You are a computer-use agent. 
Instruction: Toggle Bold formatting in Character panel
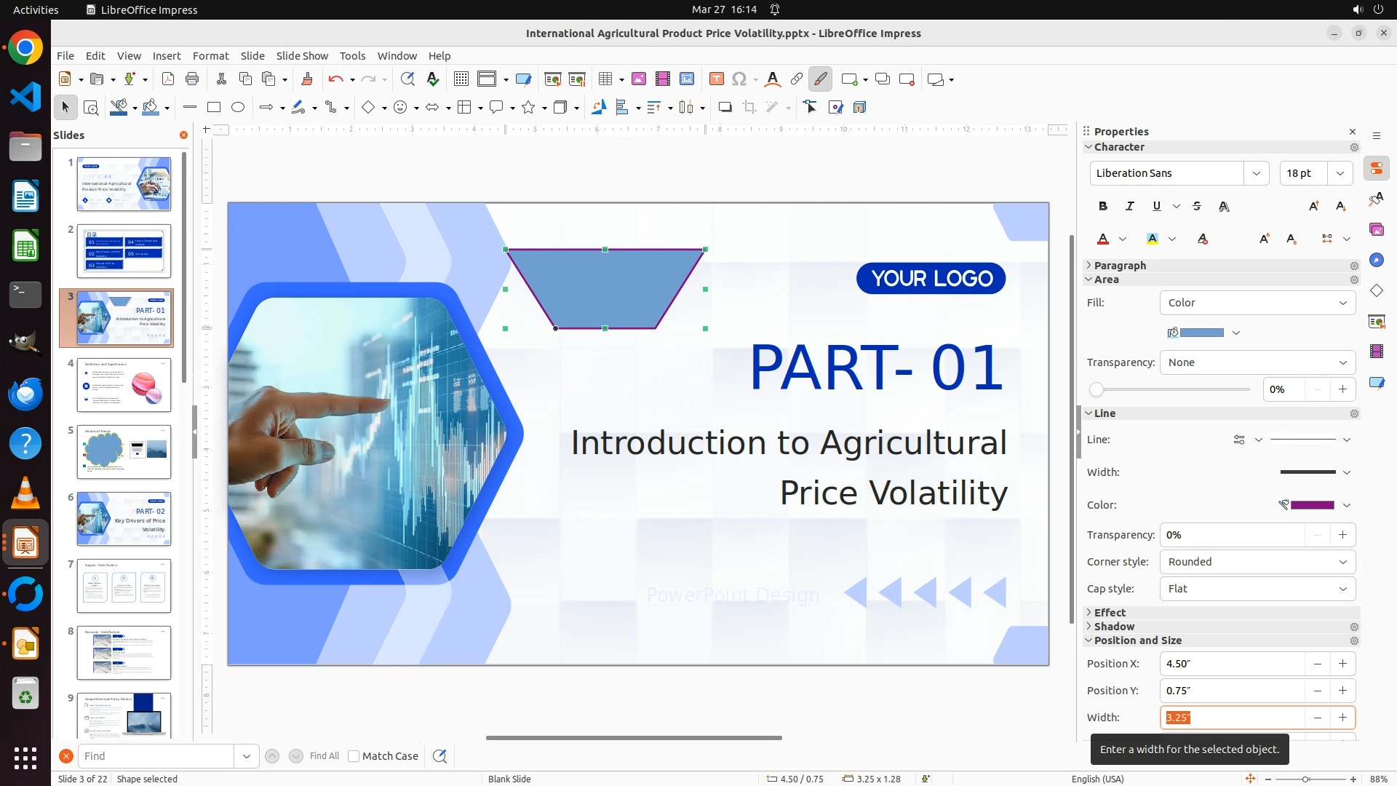(1103, 207)
